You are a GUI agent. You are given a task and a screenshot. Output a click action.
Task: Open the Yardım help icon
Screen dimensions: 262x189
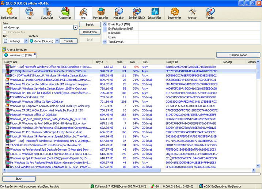210,12
